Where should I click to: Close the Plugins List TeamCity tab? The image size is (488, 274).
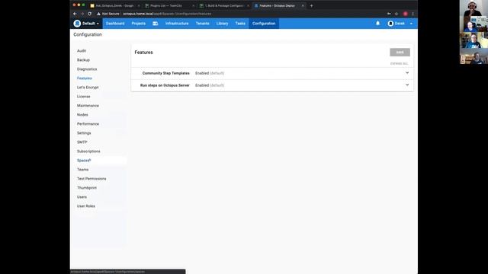pos(193,5)
